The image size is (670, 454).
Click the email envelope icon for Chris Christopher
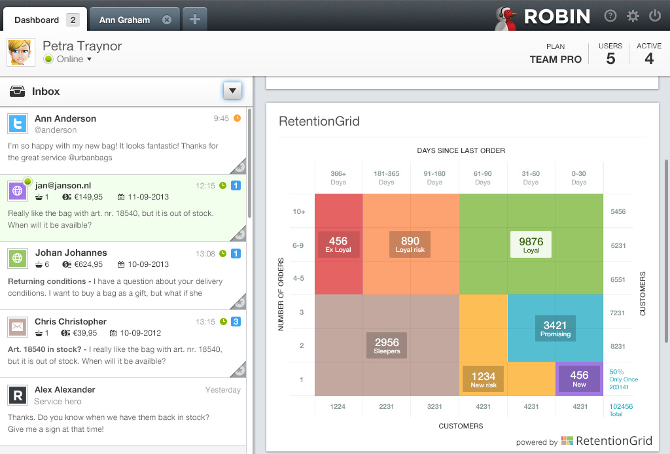click(x=18, y=326)
